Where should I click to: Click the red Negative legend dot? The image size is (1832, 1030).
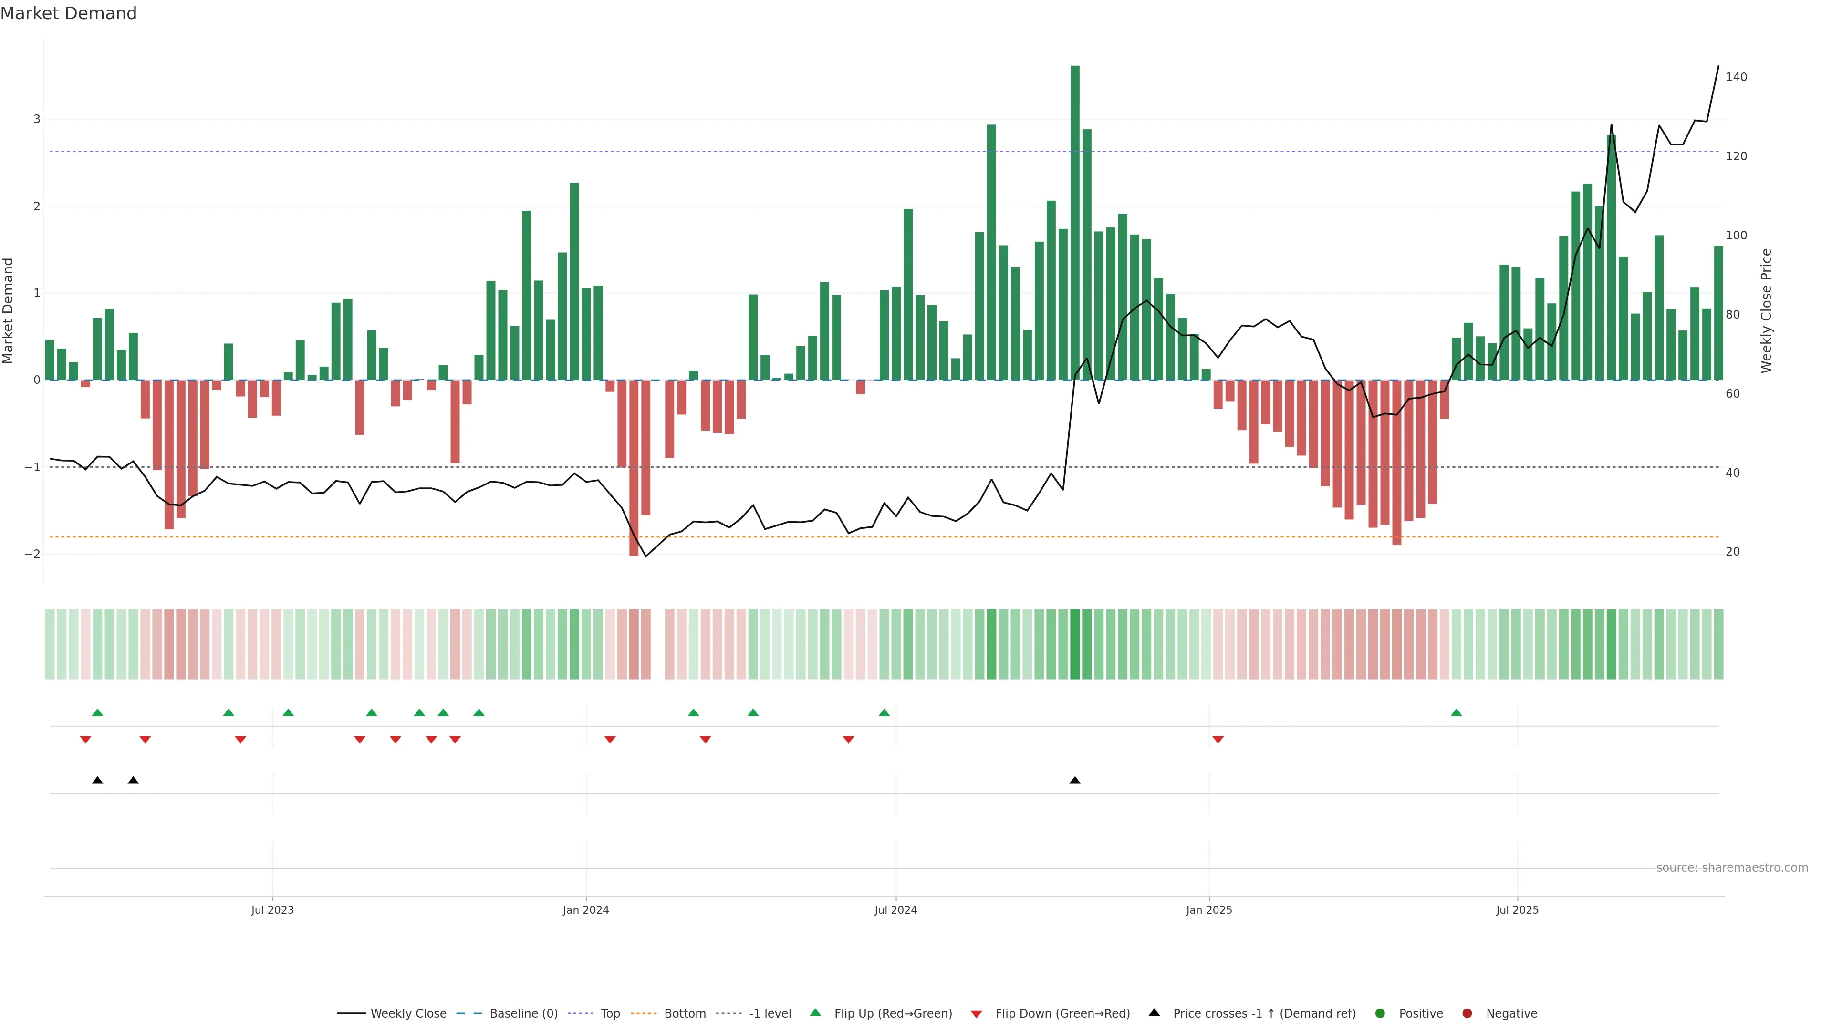point(1467,1014)
